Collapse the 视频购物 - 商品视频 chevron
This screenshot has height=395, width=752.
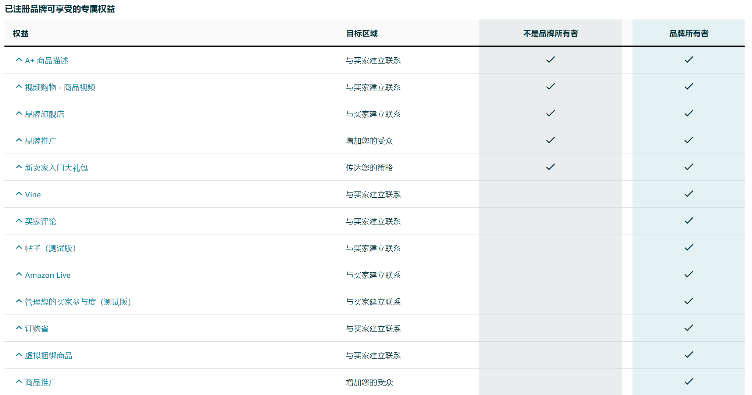click(x=19, y=86)
